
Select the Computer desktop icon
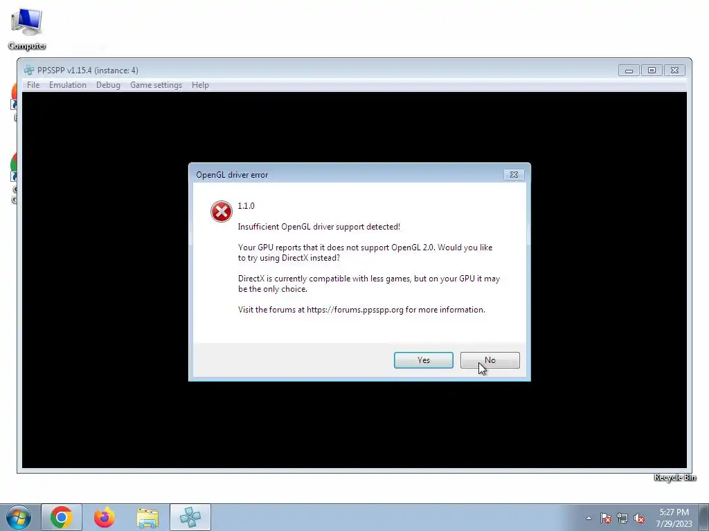[x=27, y=28]
